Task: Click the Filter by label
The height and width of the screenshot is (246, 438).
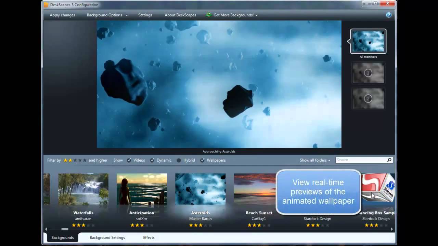Action: tap(54, 160)
